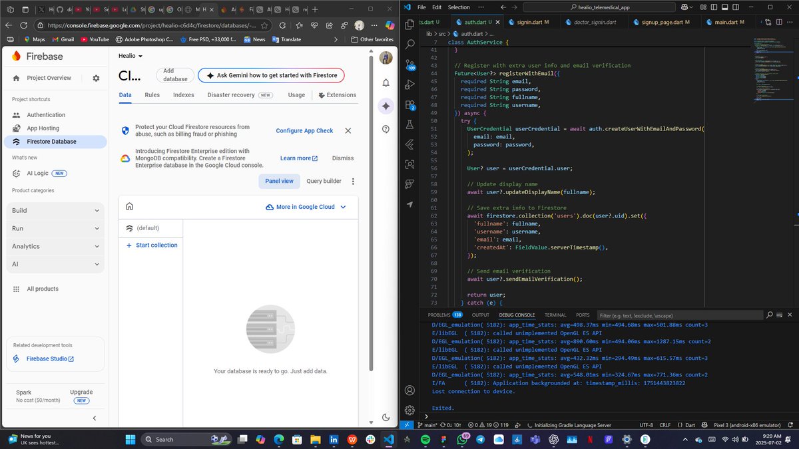The width and height of the screenshot is (799, 449).
Task: Open the Testing flask icon in VS Code
Action: pos(409,124)
